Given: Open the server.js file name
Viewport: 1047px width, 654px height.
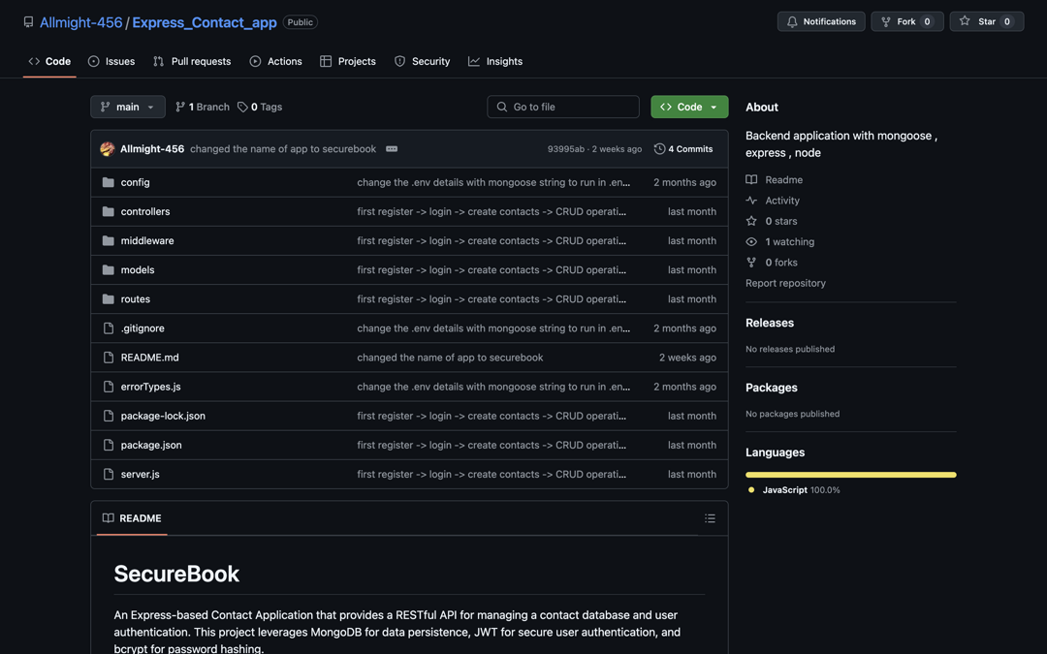Looking at the screenshot, I should click(x=140, y=475).
